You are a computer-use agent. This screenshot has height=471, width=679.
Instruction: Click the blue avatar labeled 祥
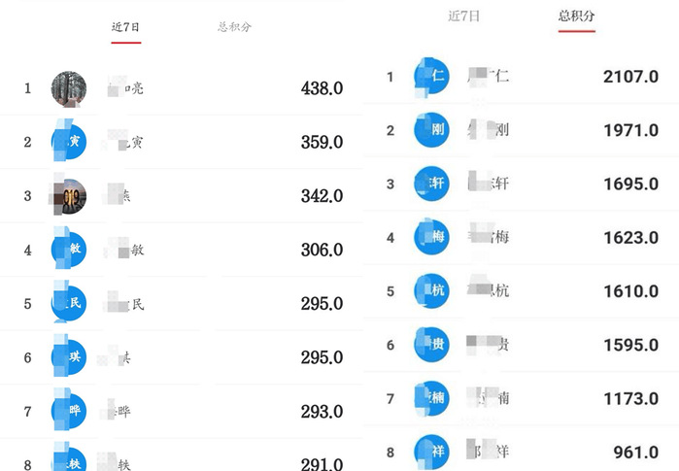click(433, 452)
